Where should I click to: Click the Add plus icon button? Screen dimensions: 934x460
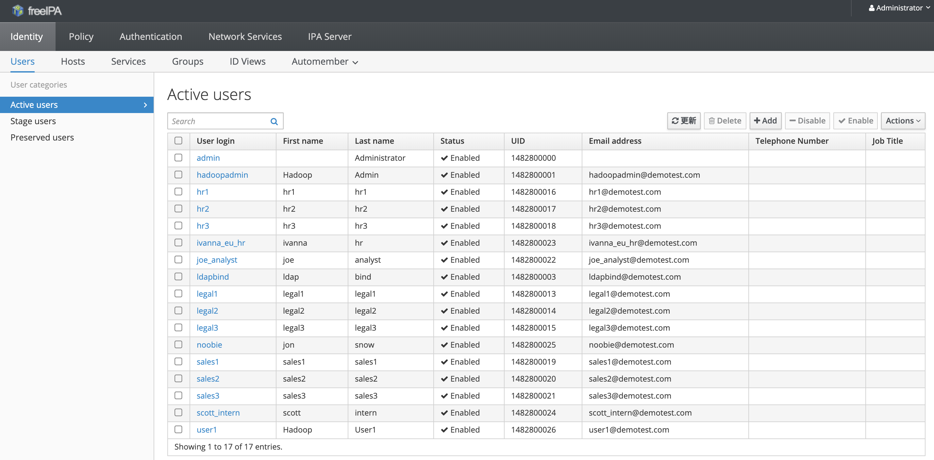coord(765,121)
